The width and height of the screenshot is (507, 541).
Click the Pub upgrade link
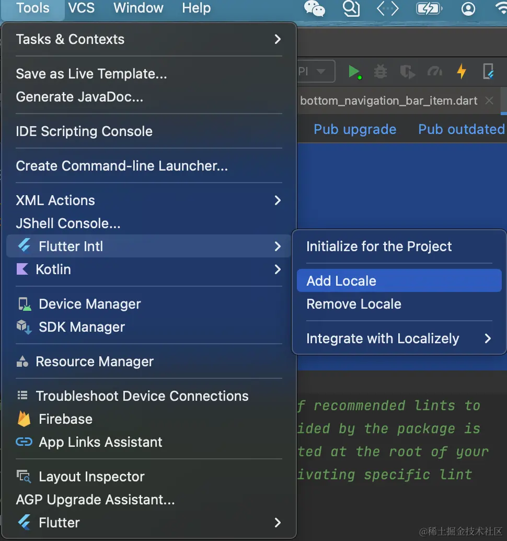tap(355, 129)
